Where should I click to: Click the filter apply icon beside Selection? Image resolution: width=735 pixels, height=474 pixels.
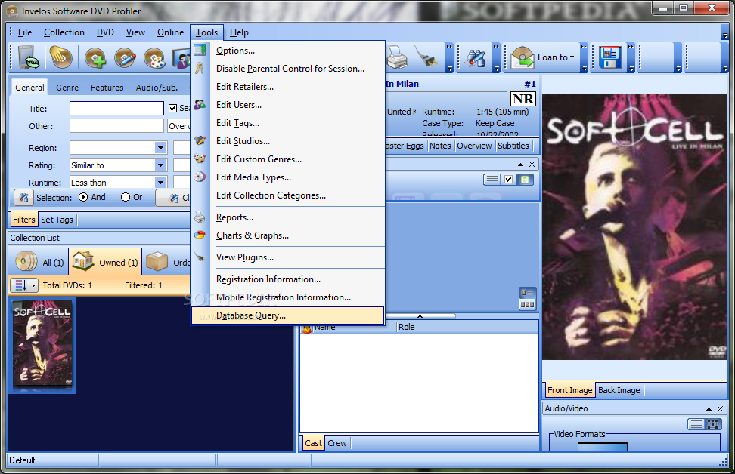coord(23,198)
